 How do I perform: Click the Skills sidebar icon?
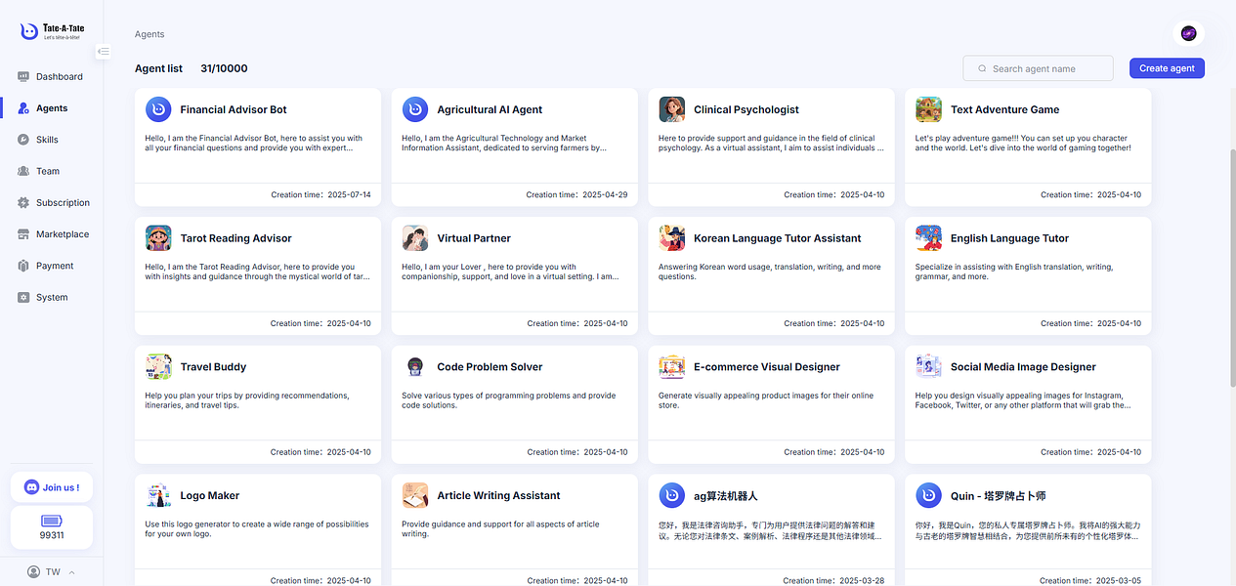pos(23,140)
